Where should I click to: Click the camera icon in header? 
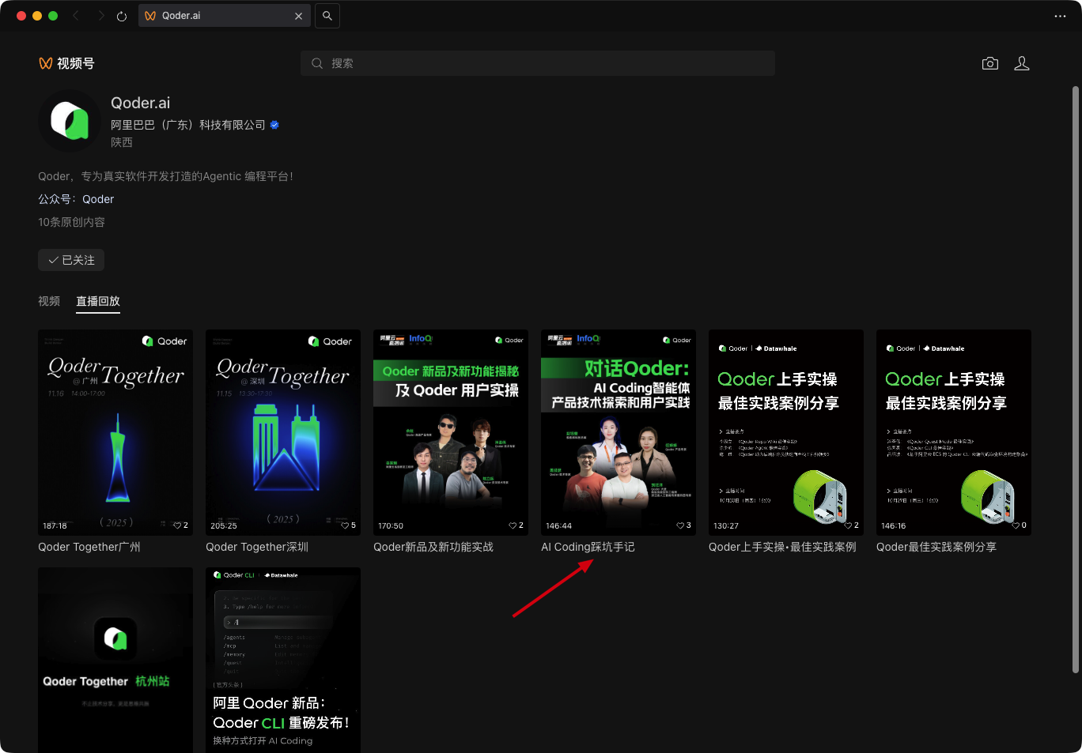coord(990,63)
